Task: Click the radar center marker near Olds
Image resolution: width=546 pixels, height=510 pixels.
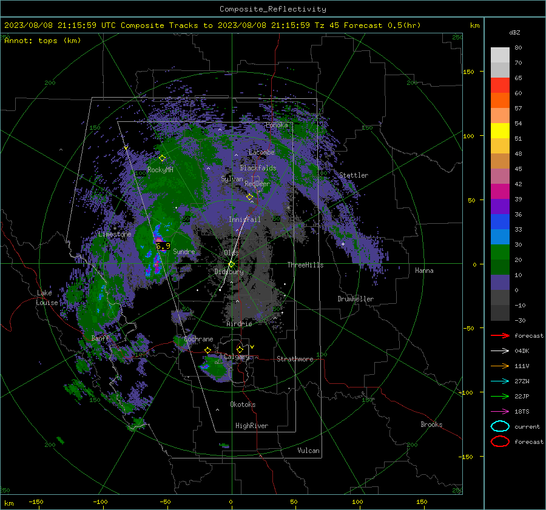Action: 232,264
